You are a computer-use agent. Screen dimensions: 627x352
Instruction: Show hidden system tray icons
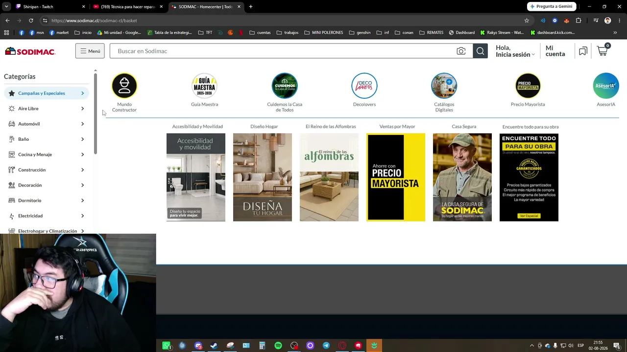coord(532,346)
